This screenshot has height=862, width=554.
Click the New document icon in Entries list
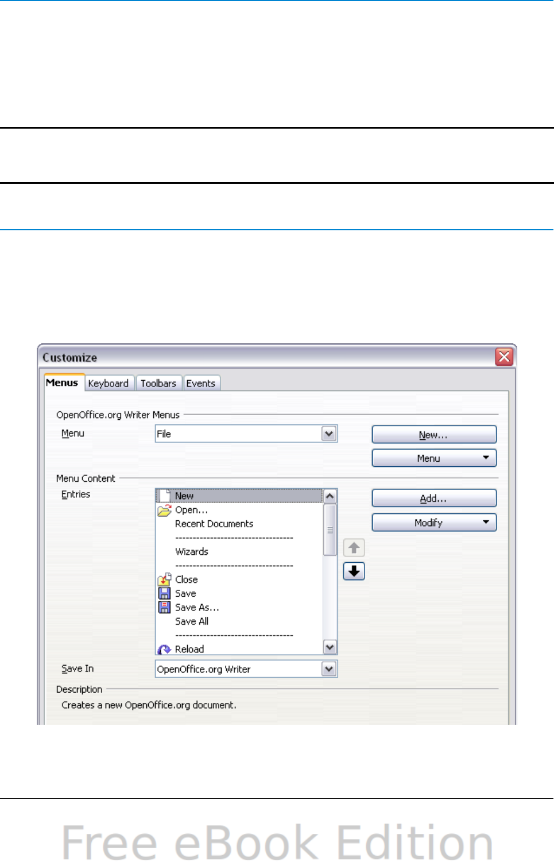point(165,496)
